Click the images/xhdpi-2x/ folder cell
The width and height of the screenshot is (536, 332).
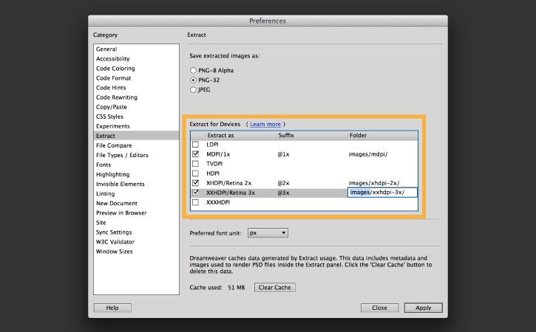pyautogui.click(x=374, y=183)
